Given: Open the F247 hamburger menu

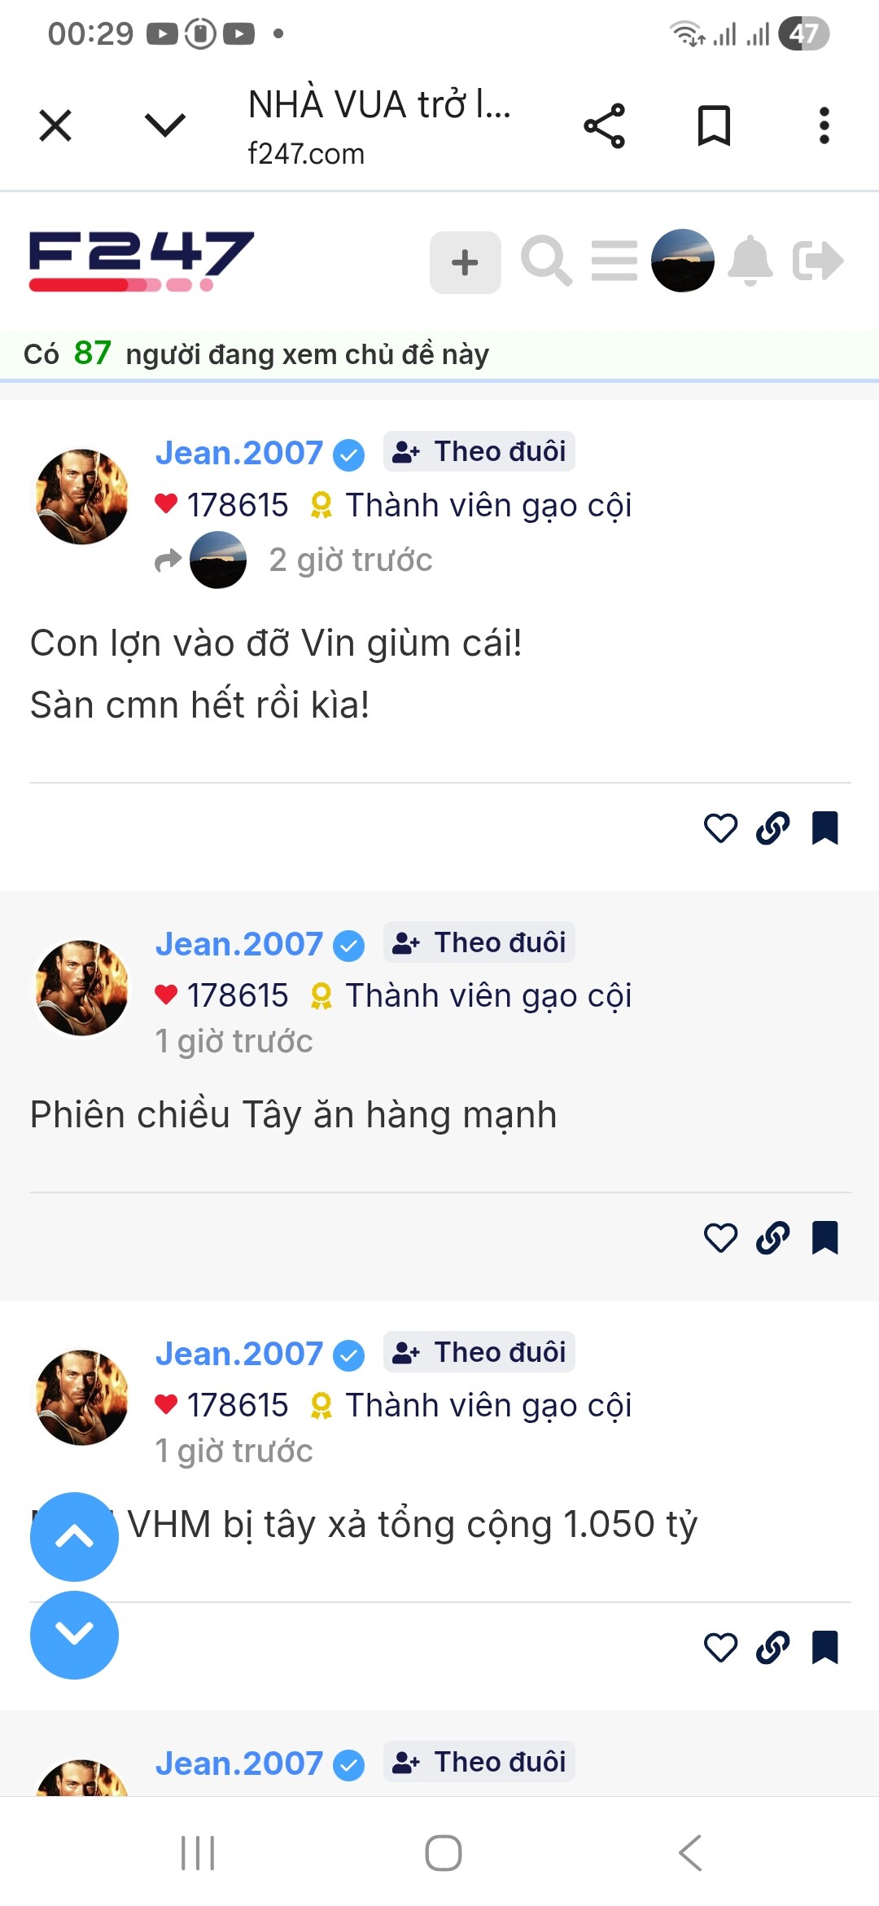Looking at the screenshot, I should click(614, 261).
